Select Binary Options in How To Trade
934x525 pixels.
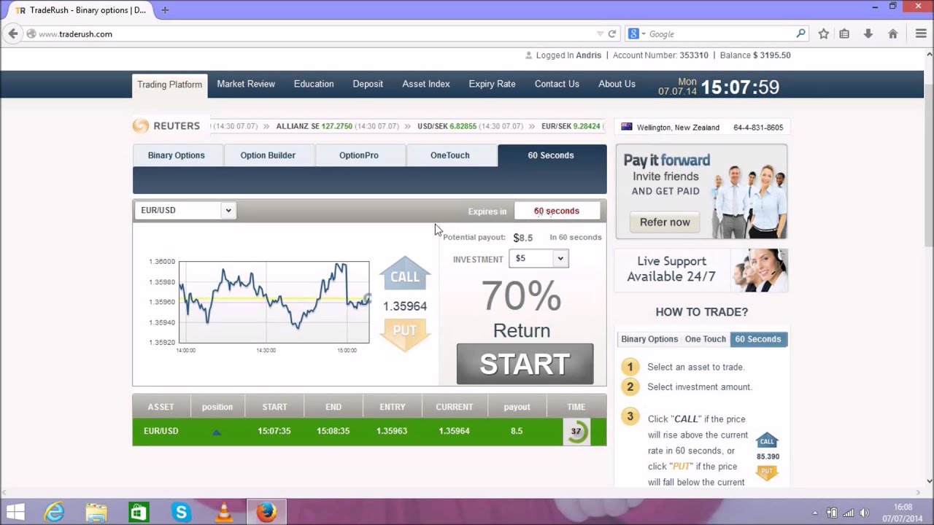coord(649,339)
